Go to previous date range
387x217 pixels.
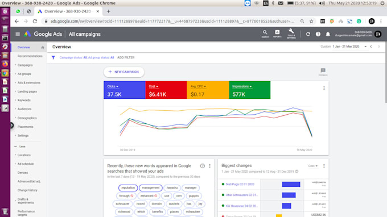coord(371,47)
